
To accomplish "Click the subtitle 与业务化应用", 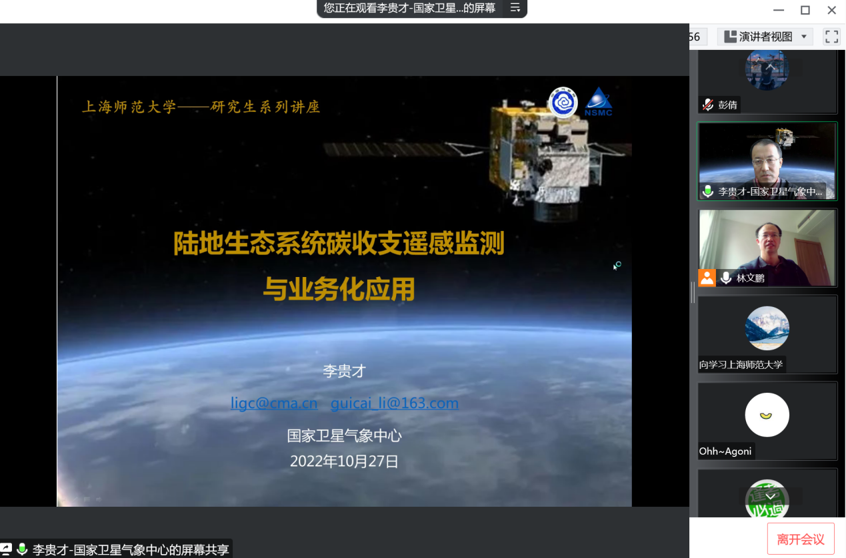I will (339, 289).
